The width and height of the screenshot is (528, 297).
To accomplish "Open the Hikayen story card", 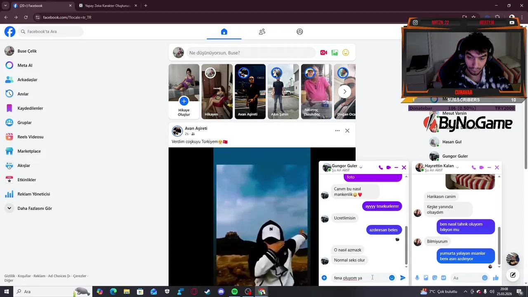I will tap(217, 92).
